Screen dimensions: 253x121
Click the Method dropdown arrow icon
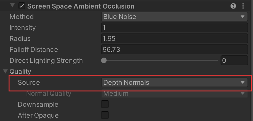click(243, 17)
